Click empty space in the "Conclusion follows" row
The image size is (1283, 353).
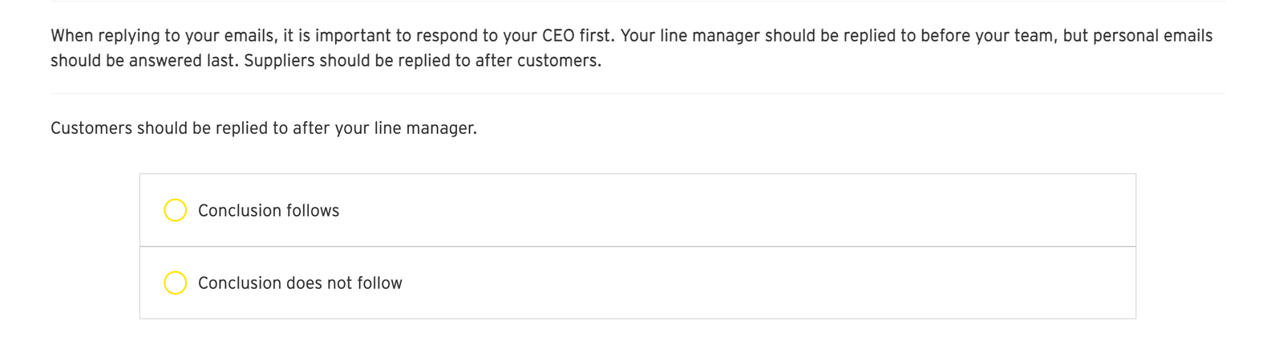[x=722, y=210]
